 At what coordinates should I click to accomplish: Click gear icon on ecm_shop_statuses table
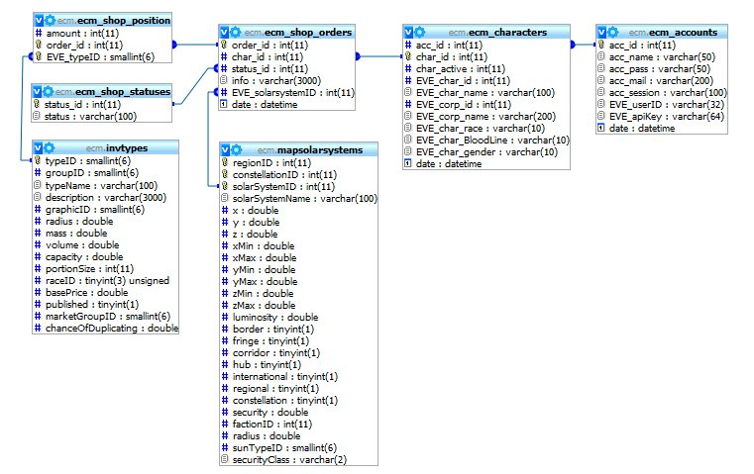[x=49, y=91]
